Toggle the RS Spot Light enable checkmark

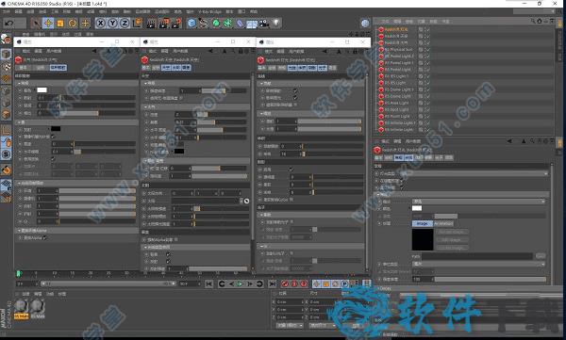[427, 109]
